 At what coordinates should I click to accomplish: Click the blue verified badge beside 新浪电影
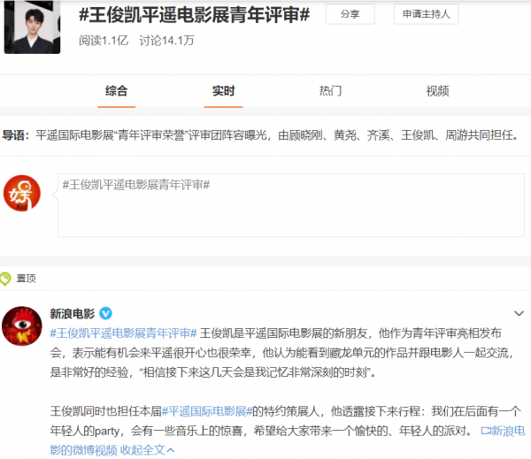pyautogui.click(x=105, y=314)
